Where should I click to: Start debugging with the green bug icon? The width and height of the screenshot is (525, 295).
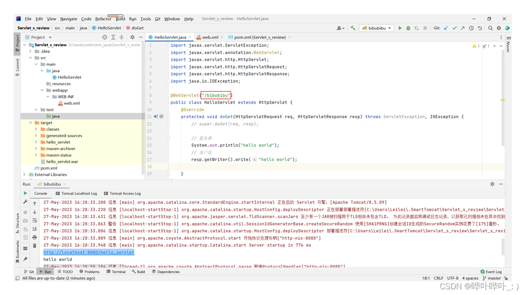click(x=408, y=28)
